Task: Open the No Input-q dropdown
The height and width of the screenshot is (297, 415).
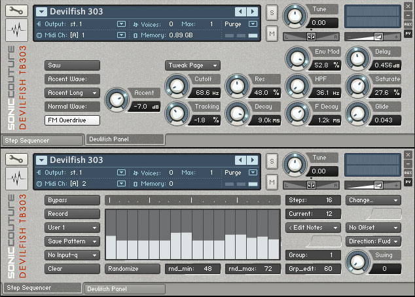Action: [x=72, y=255]
